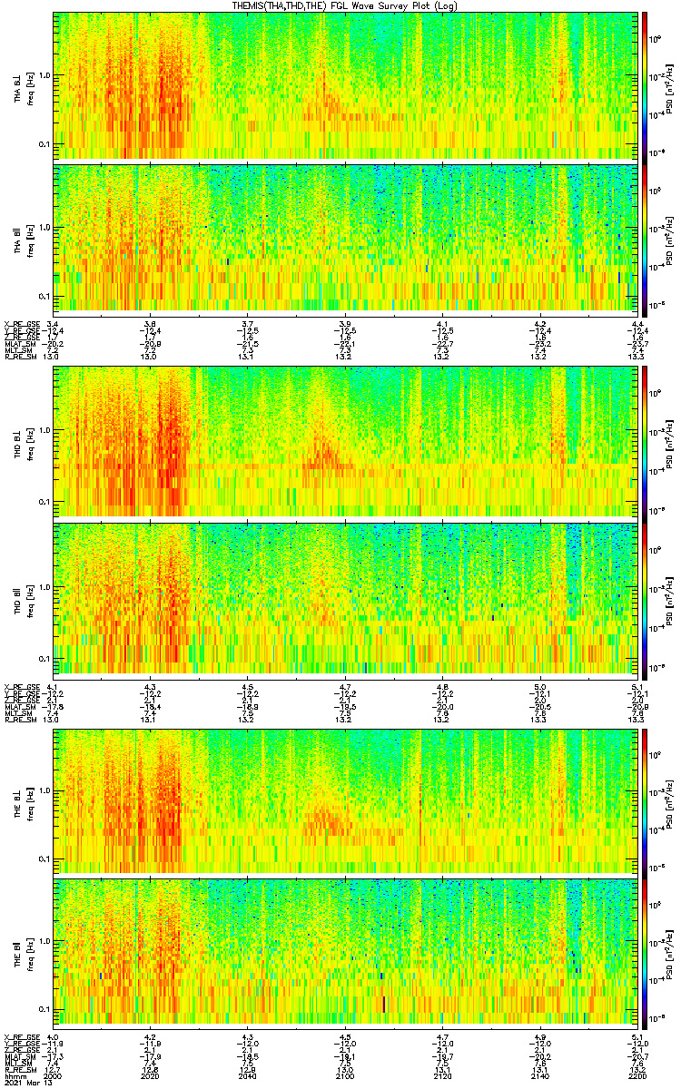Click the color bar beside THE B∥ panel
The height and width of the screenshot is (1089, 681).
pos(645,953)
